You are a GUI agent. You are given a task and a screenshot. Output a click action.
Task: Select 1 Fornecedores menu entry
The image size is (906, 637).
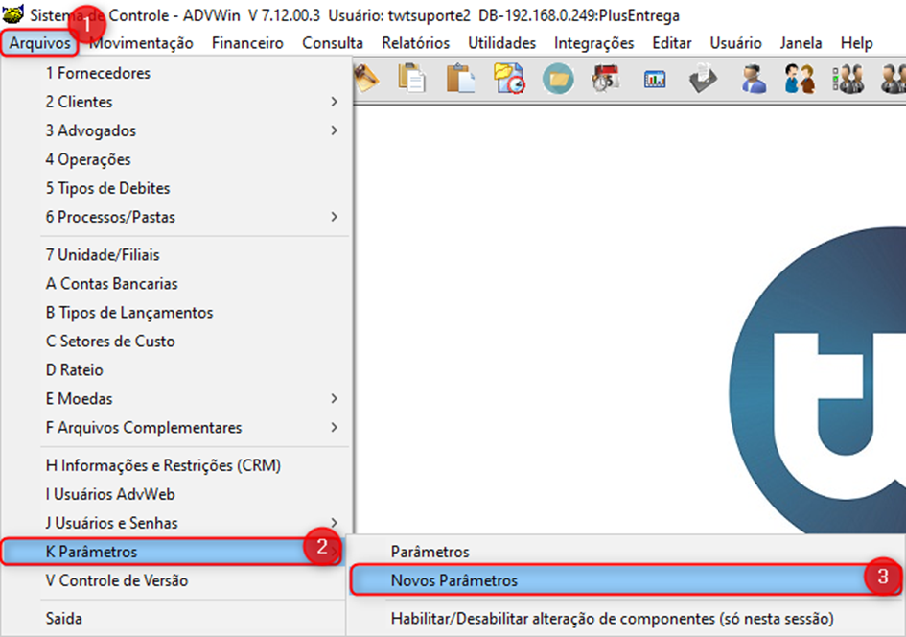click(176, 73)
